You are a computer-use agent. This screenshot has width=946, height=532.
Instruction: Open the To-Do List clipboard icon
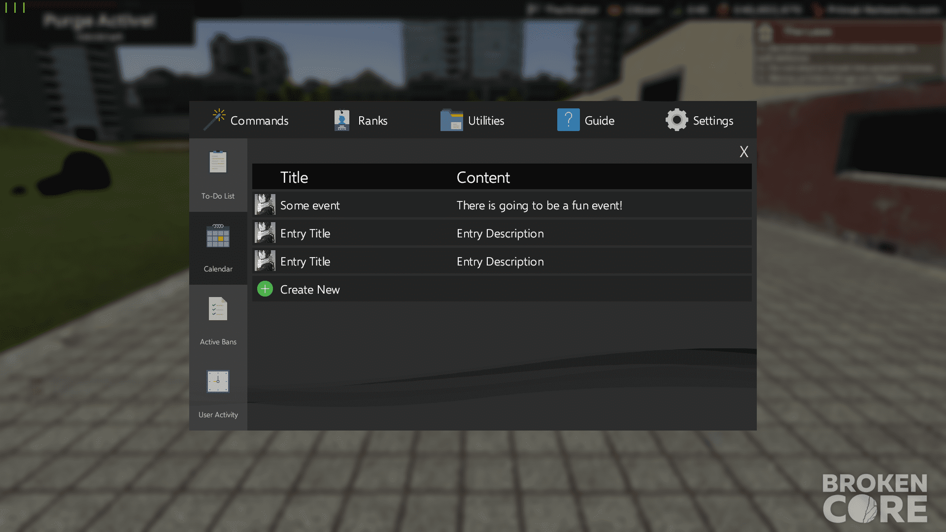pos(218,162)
